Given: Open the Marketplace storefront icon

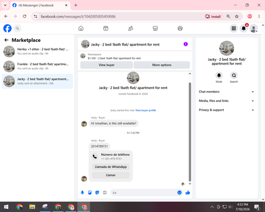Looking at the screenshot, I should [x=155, y=28].
